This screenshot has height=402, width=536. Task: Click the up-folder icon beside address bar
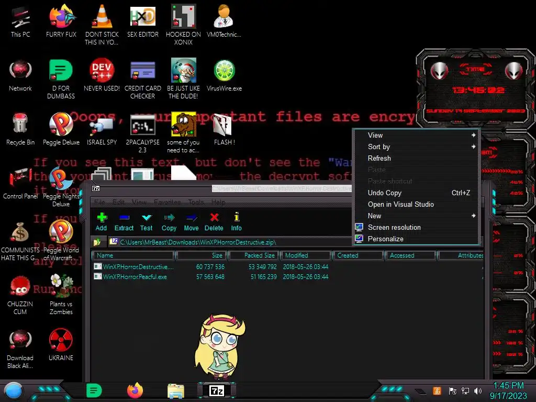click(x=97, y=242)
